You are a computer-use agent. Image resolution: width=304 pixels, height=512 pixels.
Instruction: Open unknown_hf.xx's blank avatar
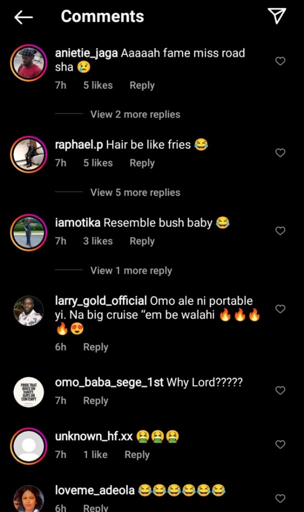[28, 445]
